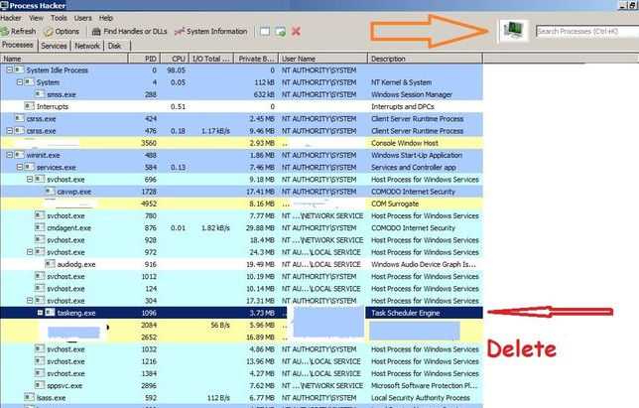Sort by the CPU column header

pyautogui.click(x=175, y=59)
